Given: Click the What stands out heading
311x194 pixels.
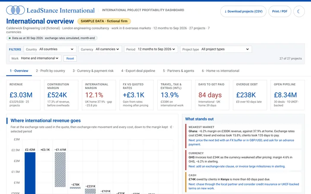Looking at the screenshot, I should (199, 119).
